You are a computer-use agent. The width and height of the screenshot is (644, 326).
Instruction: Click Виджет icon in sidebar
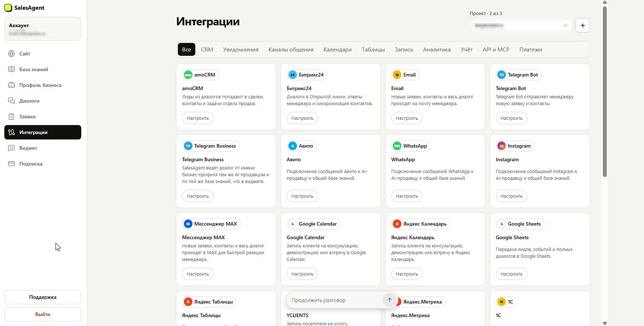[x=12, y=148]
